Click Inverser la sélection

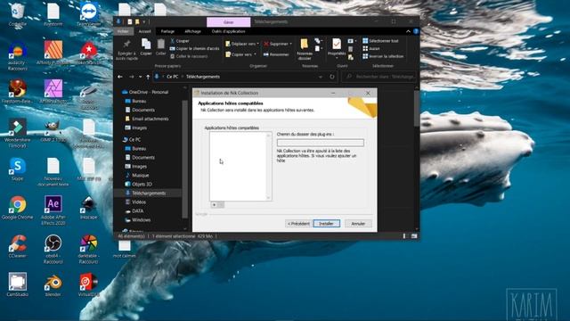(383, 56)
